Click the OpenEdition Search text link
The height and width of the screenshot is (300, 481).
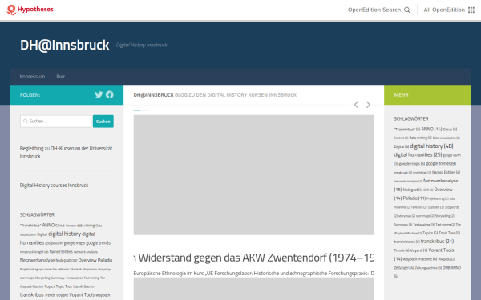(x=374, y=10)
